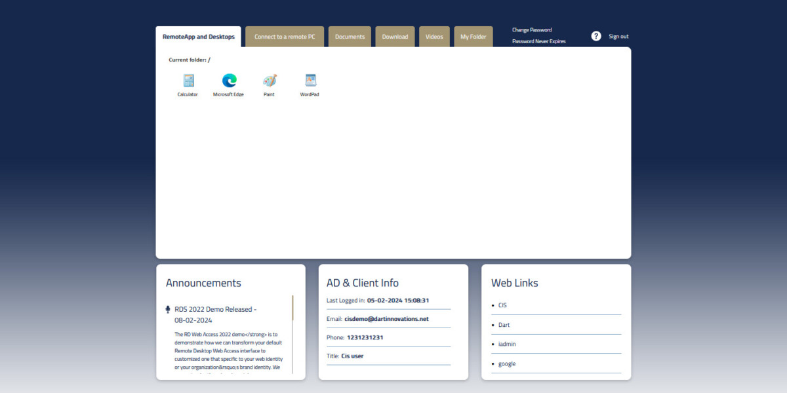Open the WordPad app icon
Screen dimensions: 787x393
click(x=310, y=81)
